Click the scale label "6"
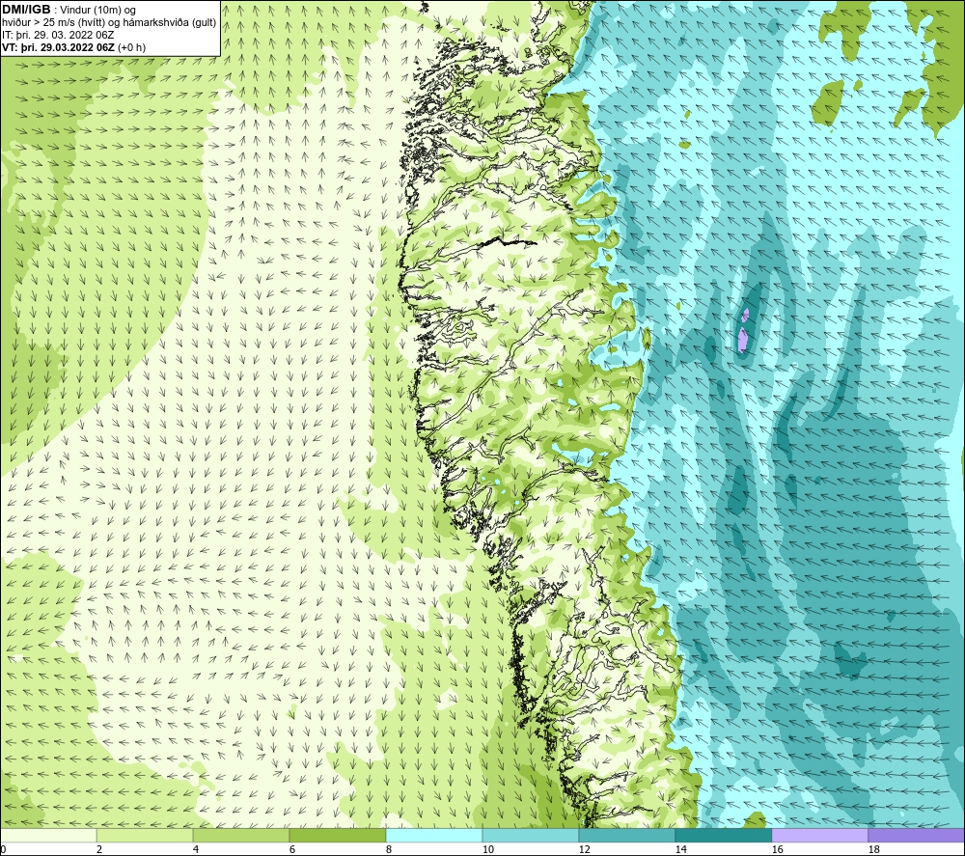965x856 pixels. 292,849
